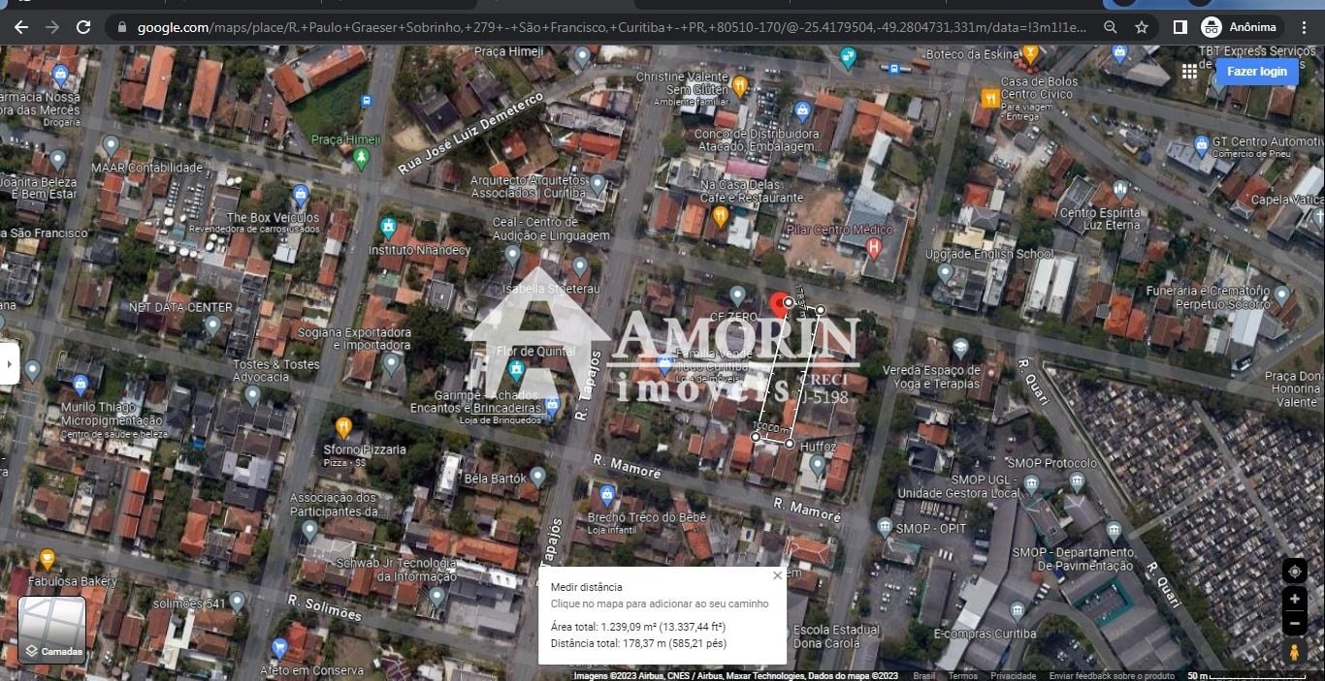Open the Camadas layers thumbnail
This screenshot has height=681, width=1325.
point(52,630)
